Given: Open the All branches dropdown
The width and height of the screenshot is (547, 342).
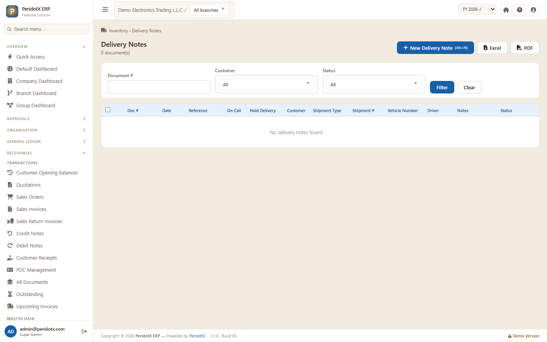Looking at the screenshot, I should pyautogui.click(x=209, y=10).
